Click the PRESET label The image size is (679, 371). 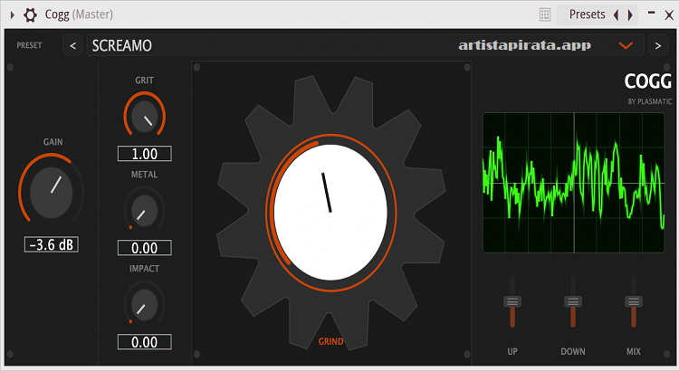click(30, 45)
